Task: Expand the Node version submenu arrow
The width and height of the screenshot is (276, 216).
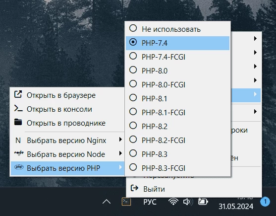Action: 120,153
